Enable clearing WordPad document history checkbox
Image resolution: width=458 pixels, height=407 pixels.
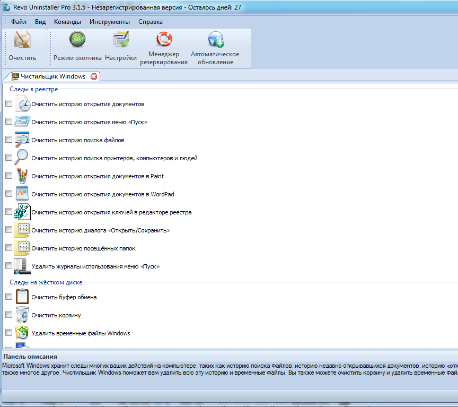click(9, 194)
